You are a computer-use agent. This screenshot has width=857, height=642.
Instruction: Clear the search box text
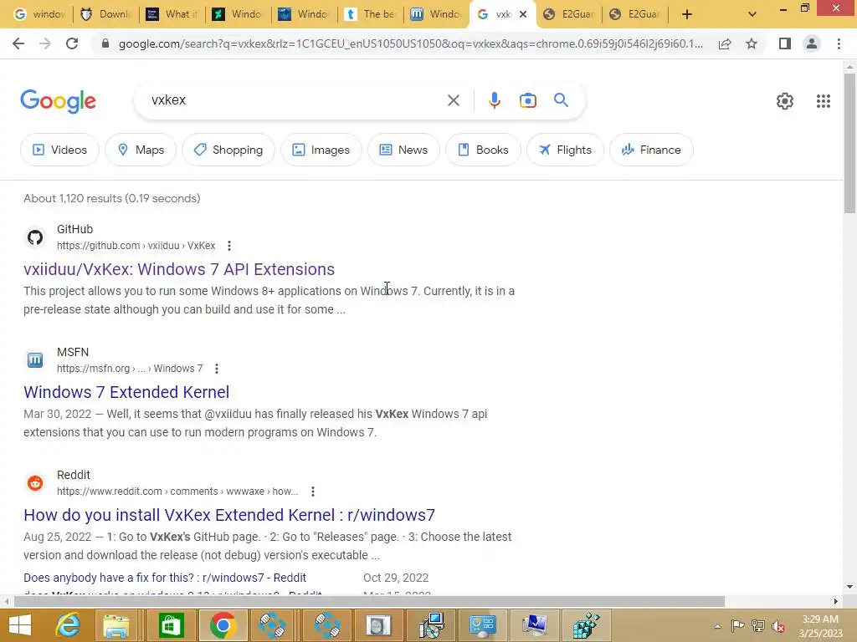[453, 100]
